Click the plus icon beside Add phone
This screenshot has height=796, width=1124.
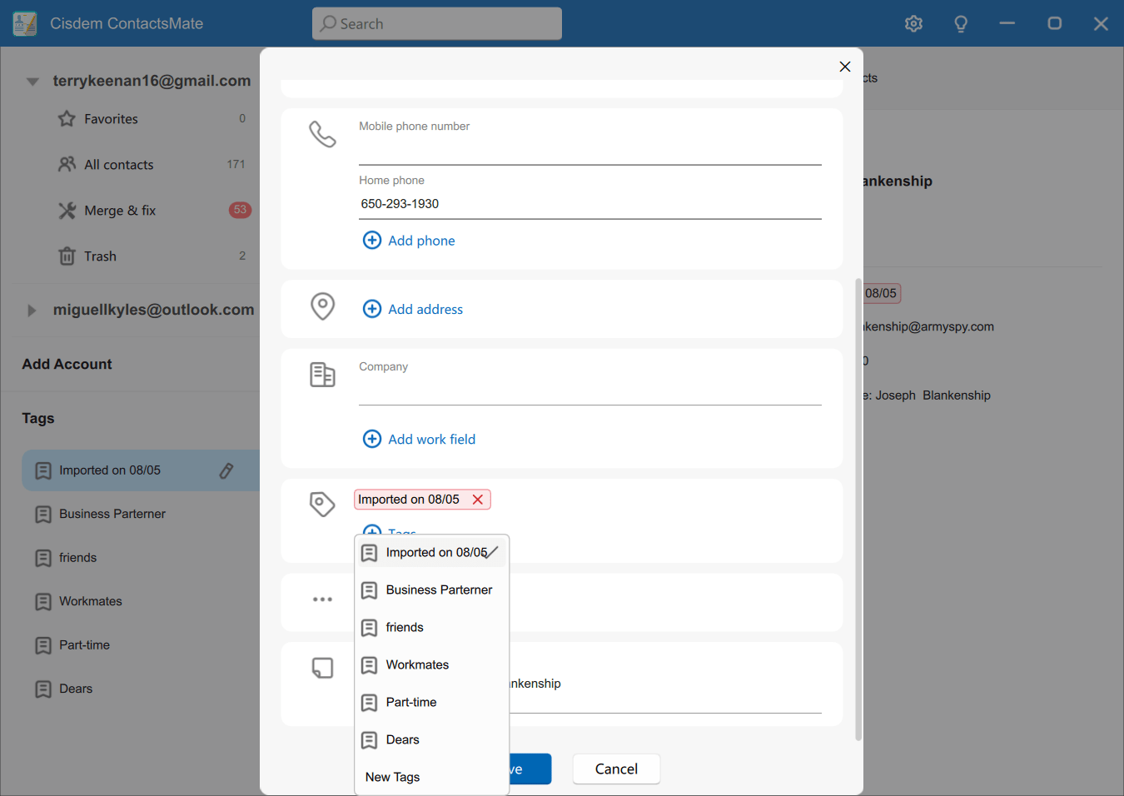[x=372, y=241]
